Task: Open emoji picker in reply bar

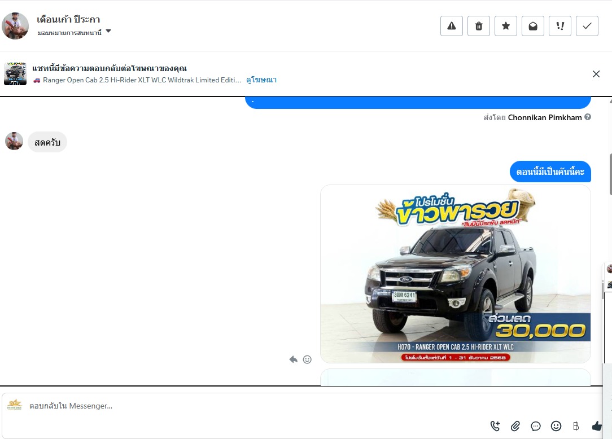Action: tap(556, 426)
